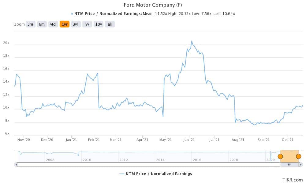
Task: Show all data with the all button
Action: click(110, 24)
